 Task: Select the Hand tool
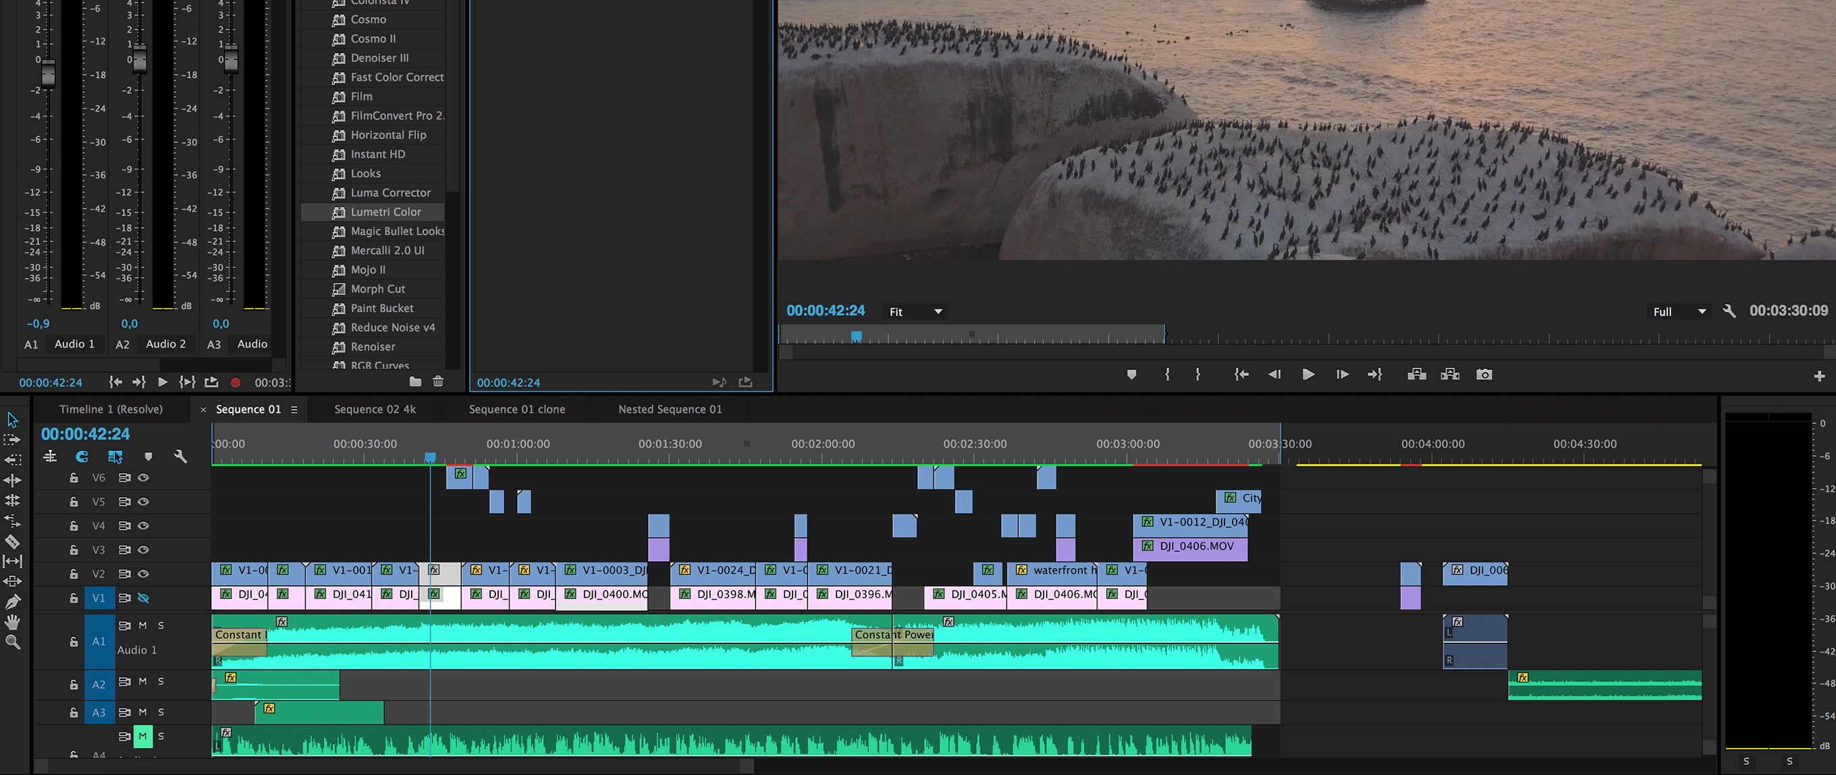click(x=12, y=622)
